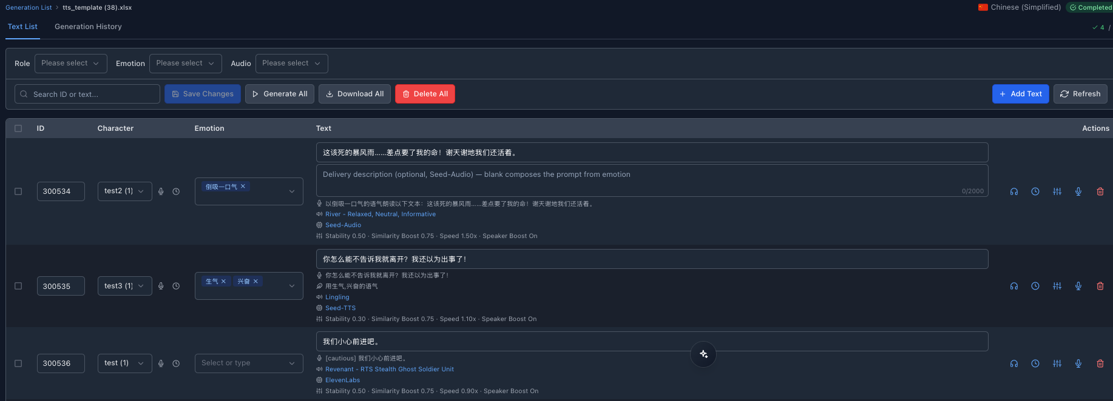
Task: Open the Role filter dropdown
Action: coord(70,64)
